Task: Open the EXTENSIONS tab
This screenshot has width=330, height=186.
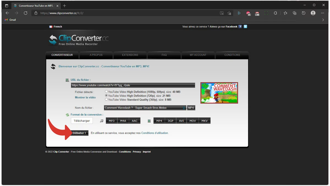Action: 130,55
